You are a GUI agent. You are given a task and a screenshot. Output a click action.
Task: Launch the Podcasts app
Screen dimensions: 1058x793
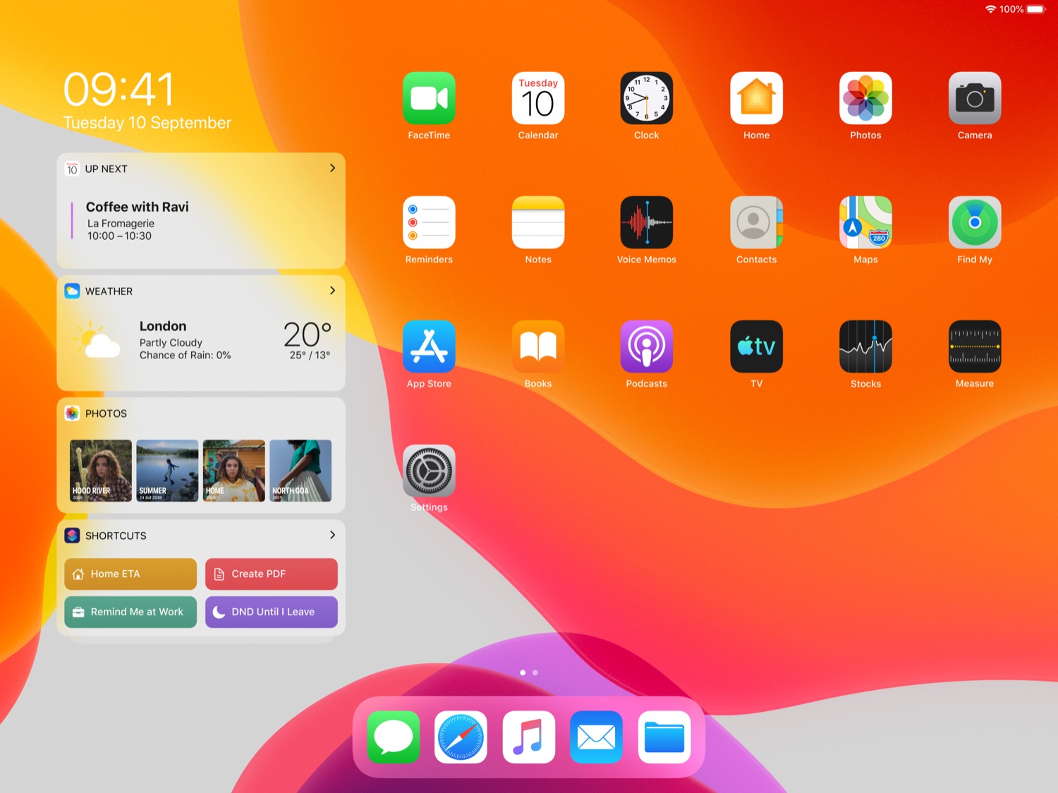[x=647, y=346]
